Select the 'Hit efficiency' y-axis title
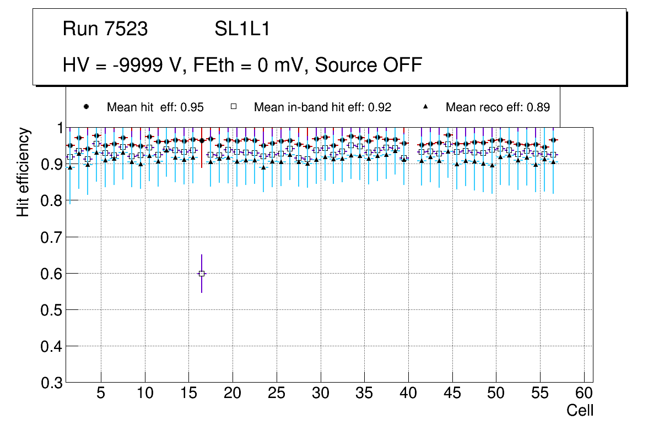The height and width of the screenshot is (425, 659). (x=23, y=172)
